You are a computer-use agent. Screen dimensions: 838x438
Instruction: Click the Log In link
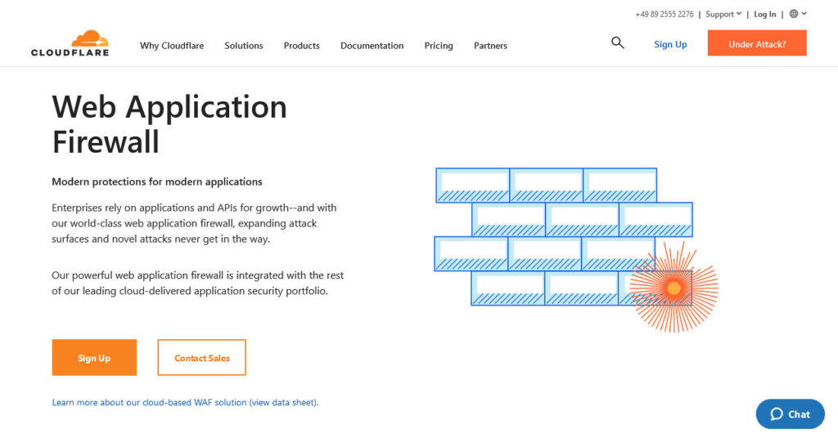tap(765, 15)
